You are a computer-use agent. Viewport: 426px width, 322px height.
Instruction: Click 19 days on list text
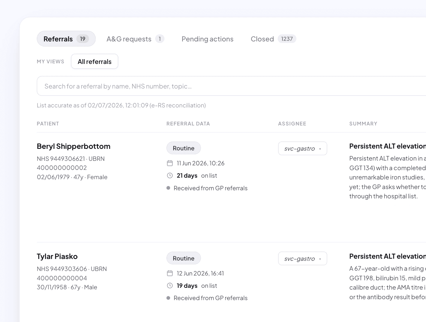tap(197, 286)
